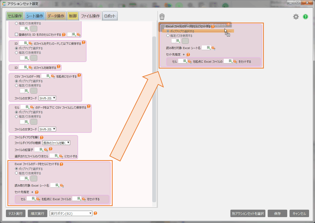Click help icon beside セット先指定 in right panel
This screenshot has width=315, height=223.
[188, 54]
